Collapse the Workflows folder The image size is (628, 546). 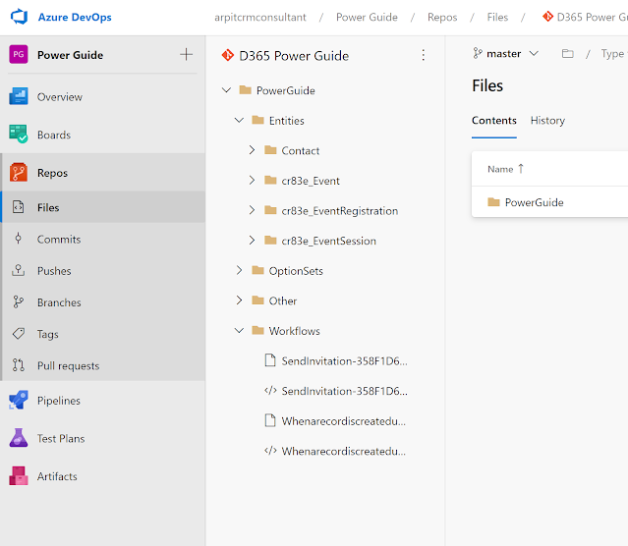tap(239, 331)
